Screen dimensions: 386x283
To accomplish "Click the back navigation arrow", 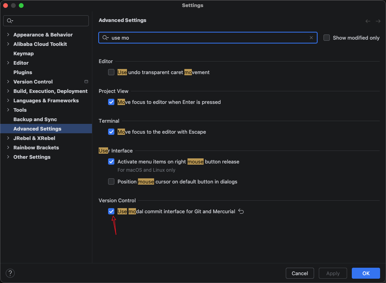I will coord(368,21).
